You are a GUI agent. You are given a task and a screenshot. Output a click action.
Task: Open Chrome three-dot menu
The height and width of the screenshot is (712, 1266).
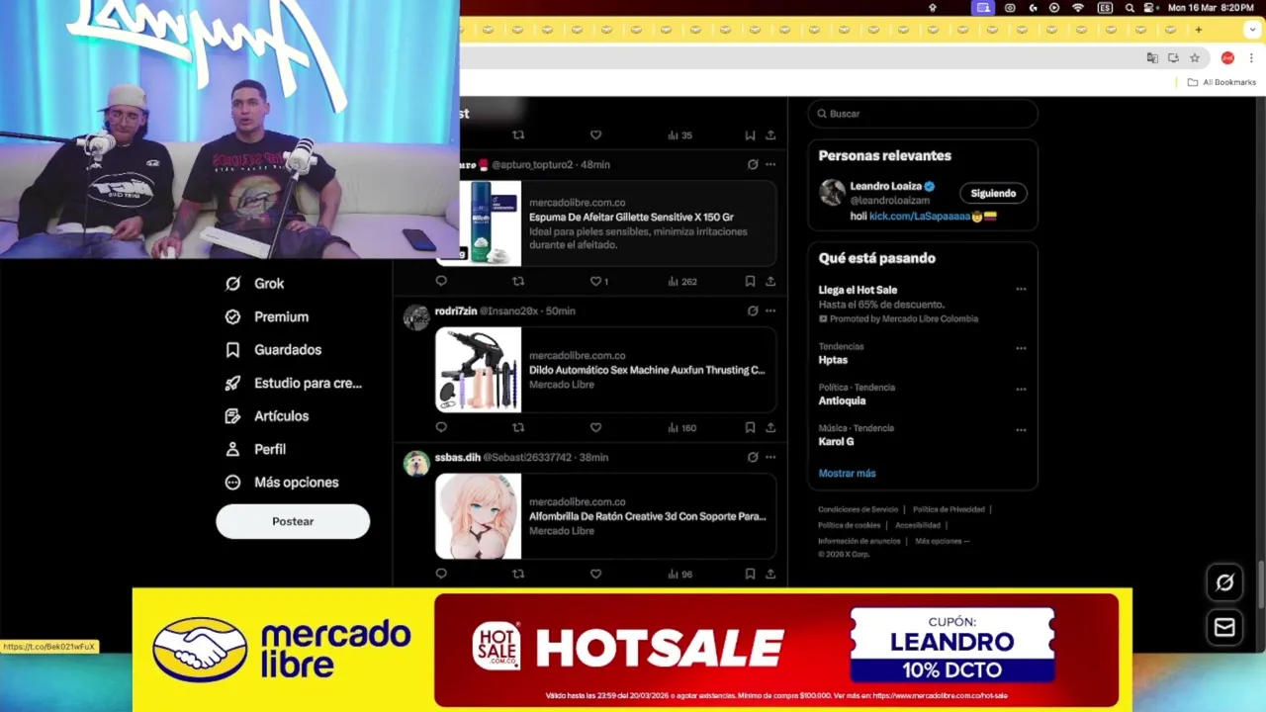click(1251, 57)
